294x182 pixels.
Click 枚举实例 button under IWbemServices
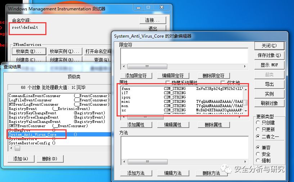[x=64, y=51]
